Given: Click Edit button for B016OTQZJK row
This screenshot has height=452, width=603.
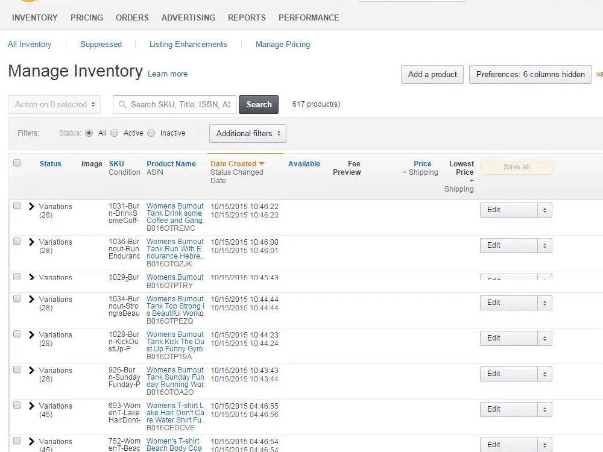Looking at the screenshot, I should [x=509, y=246].
